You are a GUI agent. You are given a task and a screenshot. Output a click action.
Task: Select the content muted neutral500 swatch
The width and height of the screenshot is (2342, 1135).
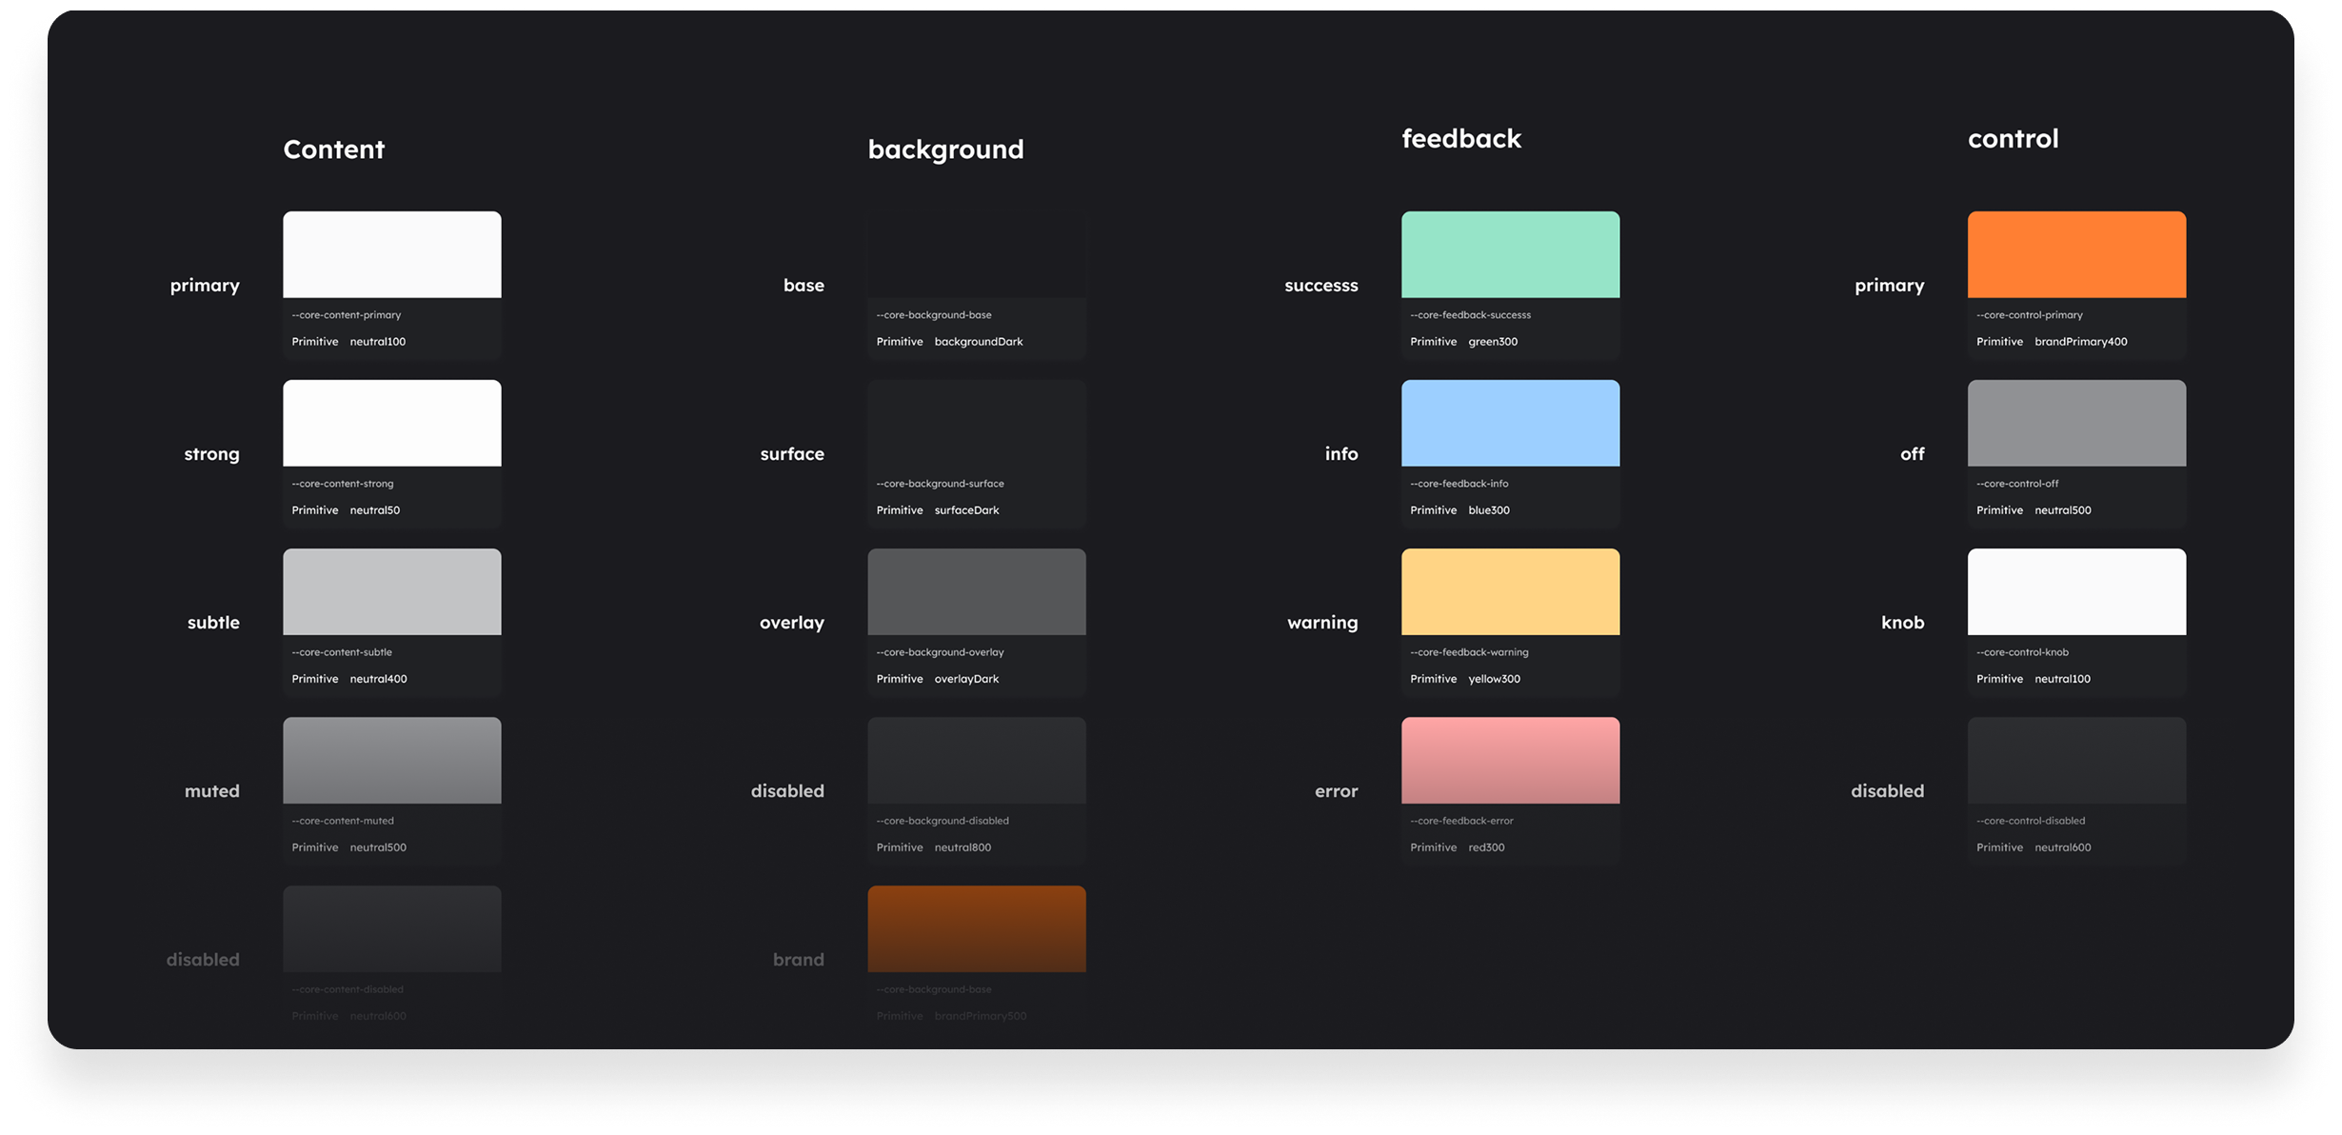coord(391,760)
